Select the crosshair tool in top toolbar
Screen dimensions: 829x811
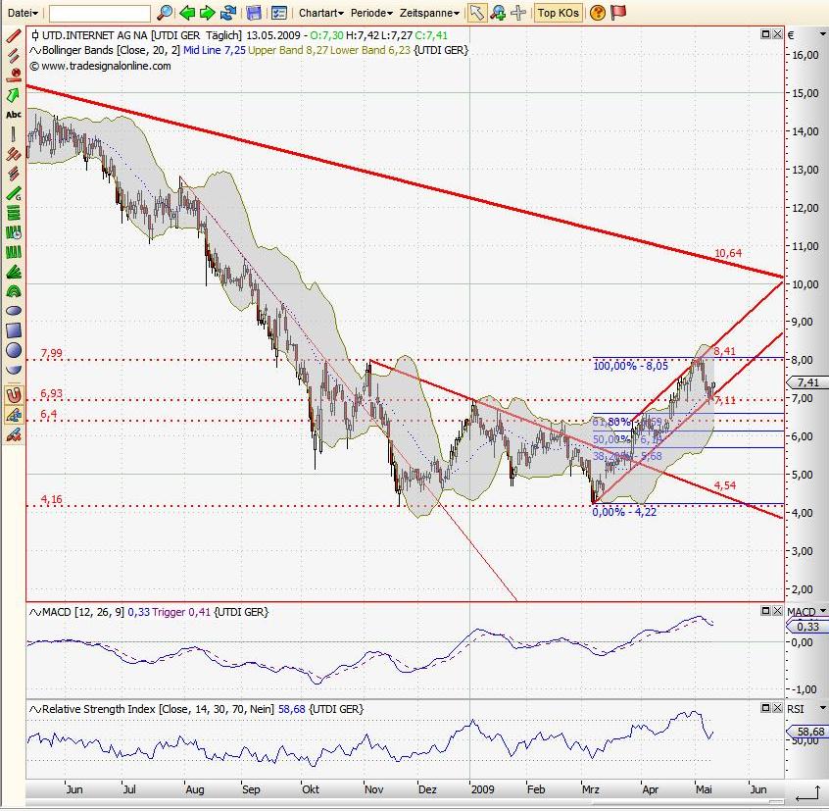coord(519,13)
